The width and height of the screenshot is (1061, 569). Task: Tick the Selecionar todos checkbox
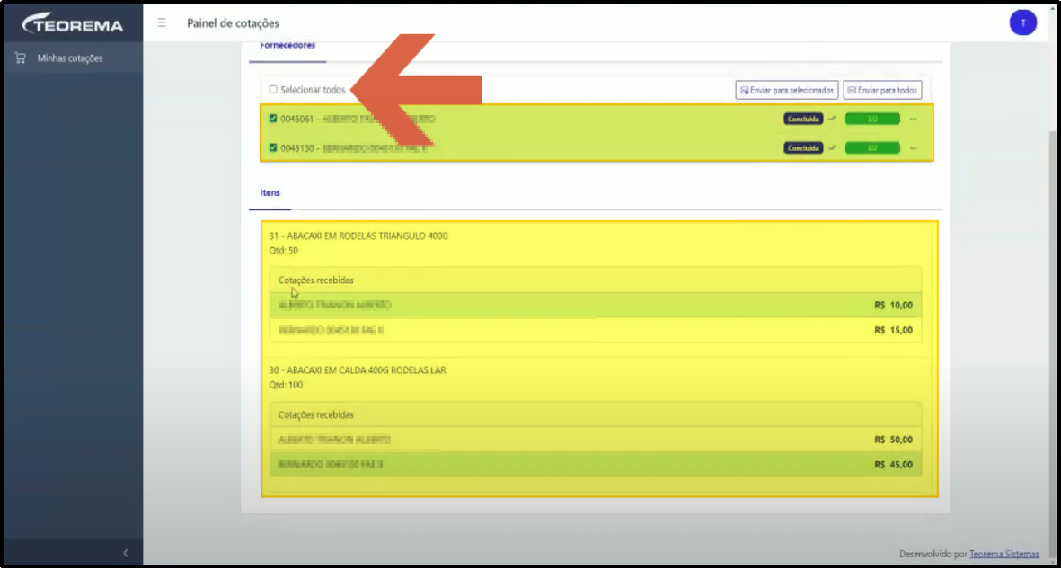(273, 89)
